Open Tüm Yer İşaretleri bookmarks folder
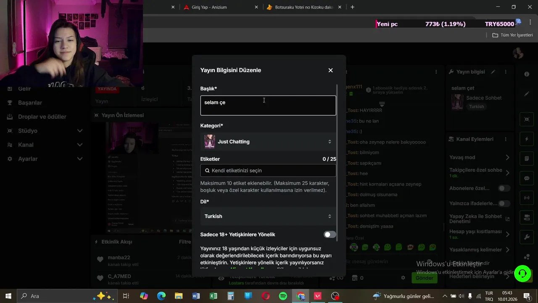Screen dimensions: 538x303 tap(512, 35)
